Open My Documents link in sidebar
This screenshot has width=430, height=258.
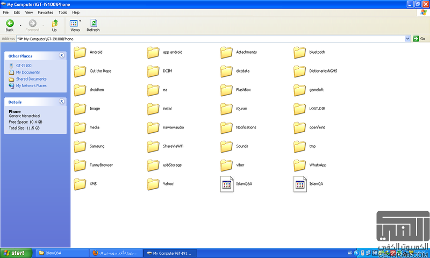(28, 72)
